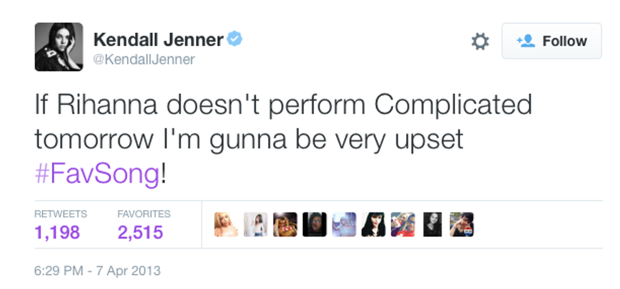
Task: Click the fifth favoriter avatar with bluish tint
Action: 344,224
